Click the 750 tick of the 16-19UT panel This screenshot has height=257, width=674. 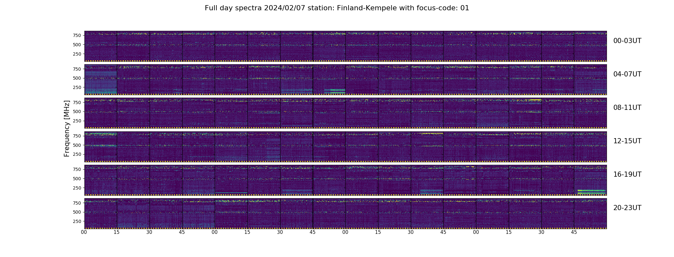(x=77, y=169)
